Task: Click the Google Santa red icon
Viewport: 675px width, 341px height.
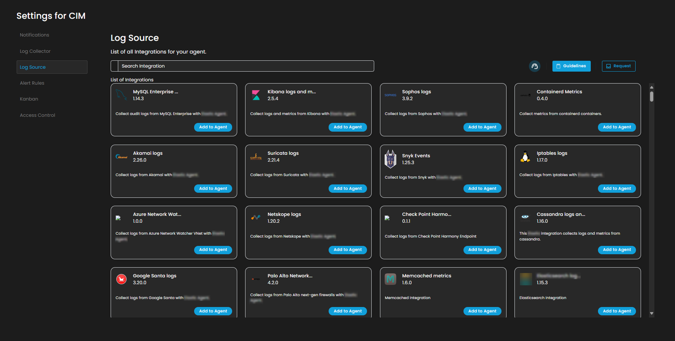Action: pyautogui.click(x=121, y=279)
